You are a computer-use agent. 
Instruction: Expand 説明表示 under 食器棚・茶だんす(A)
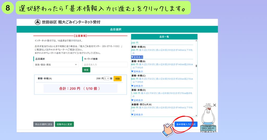(137, 115)
